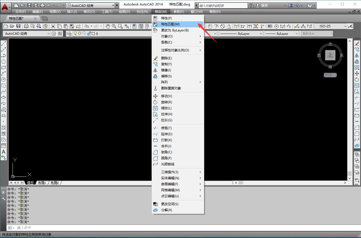The width and height of the screenshot is (361, 238).
Task: Open the ByColor plot style swatch box
Action: click(x=317, y=34)
